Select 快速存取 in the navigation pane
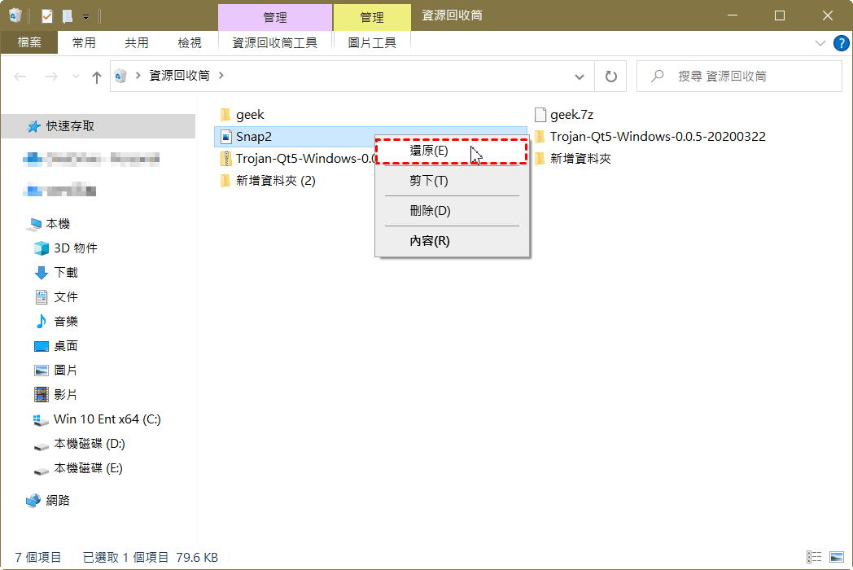Viewport: 853px width, 570px height. tap(98, 125)
